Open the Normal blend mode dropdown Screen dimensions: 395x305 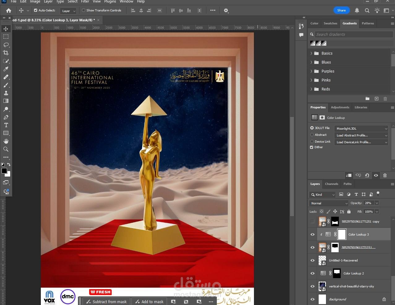(329, 203)
